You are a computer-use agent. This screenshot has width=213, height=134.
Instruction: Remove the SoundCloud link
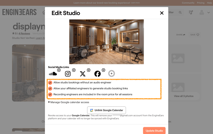59,70
